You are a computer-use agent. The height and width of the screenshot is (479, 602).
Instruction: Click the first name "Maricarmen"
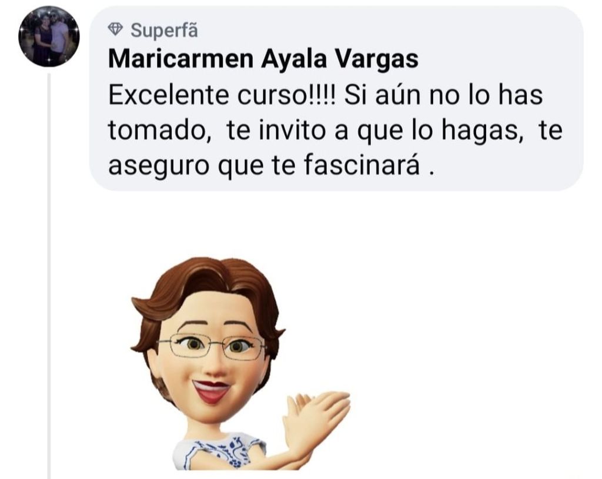tap(181, 59)
